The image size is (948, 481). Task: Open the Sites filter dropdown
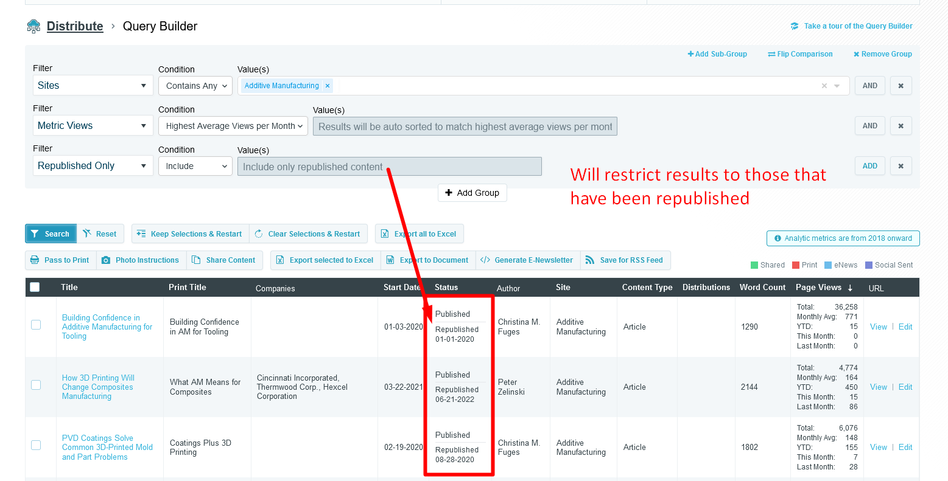click(93, 86)
